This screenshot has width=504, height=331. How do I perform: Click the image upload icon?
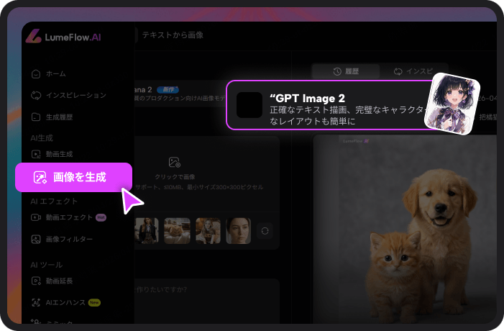click(175, 162)
